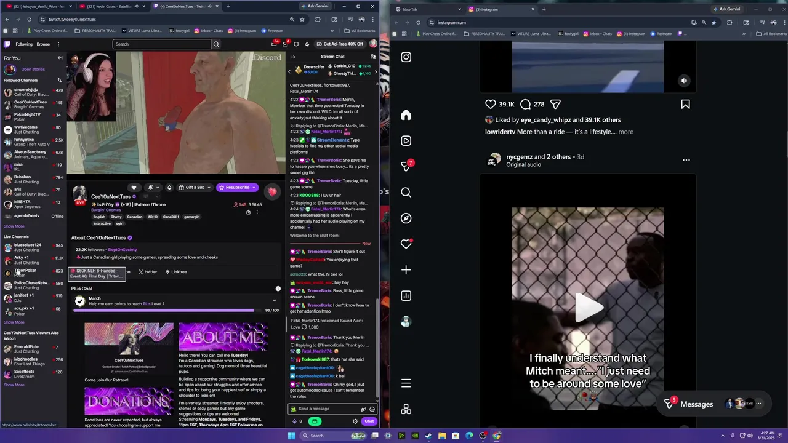The width and height of the screenshot is (788, 443).
Task: Open more options dots next to share
Action: click(257, 212)
